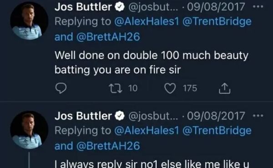The image size is (273, 168).
Task: Open @TrentBridge mention in second tweet
Action: click(217, 131)
